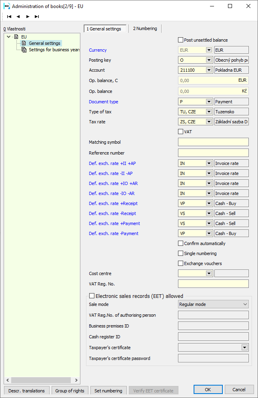Click the Cancel button
Screen dimensions: 258x398
point(239,390)
